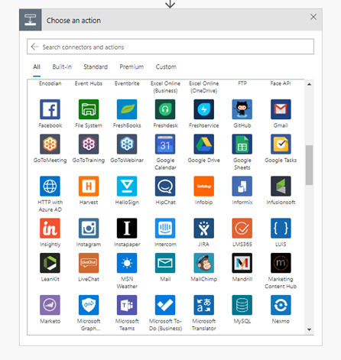This screenshot has height=360, width=341.
Task: Open the Standard connectors tab
Action: 96,66
